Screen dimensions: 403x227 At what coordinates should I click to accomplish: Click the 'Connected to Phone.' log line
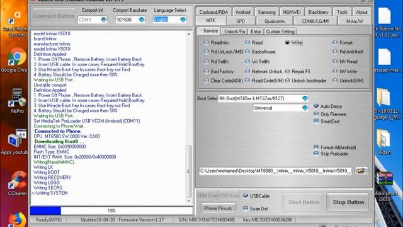pyautogui.click(x=58, y=131)
